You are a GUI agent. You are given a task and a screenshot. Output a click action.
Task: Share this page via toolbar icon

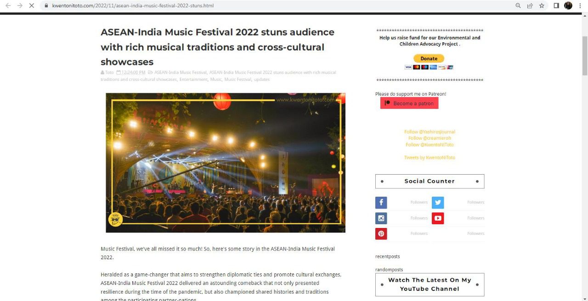tap(530, 6)
